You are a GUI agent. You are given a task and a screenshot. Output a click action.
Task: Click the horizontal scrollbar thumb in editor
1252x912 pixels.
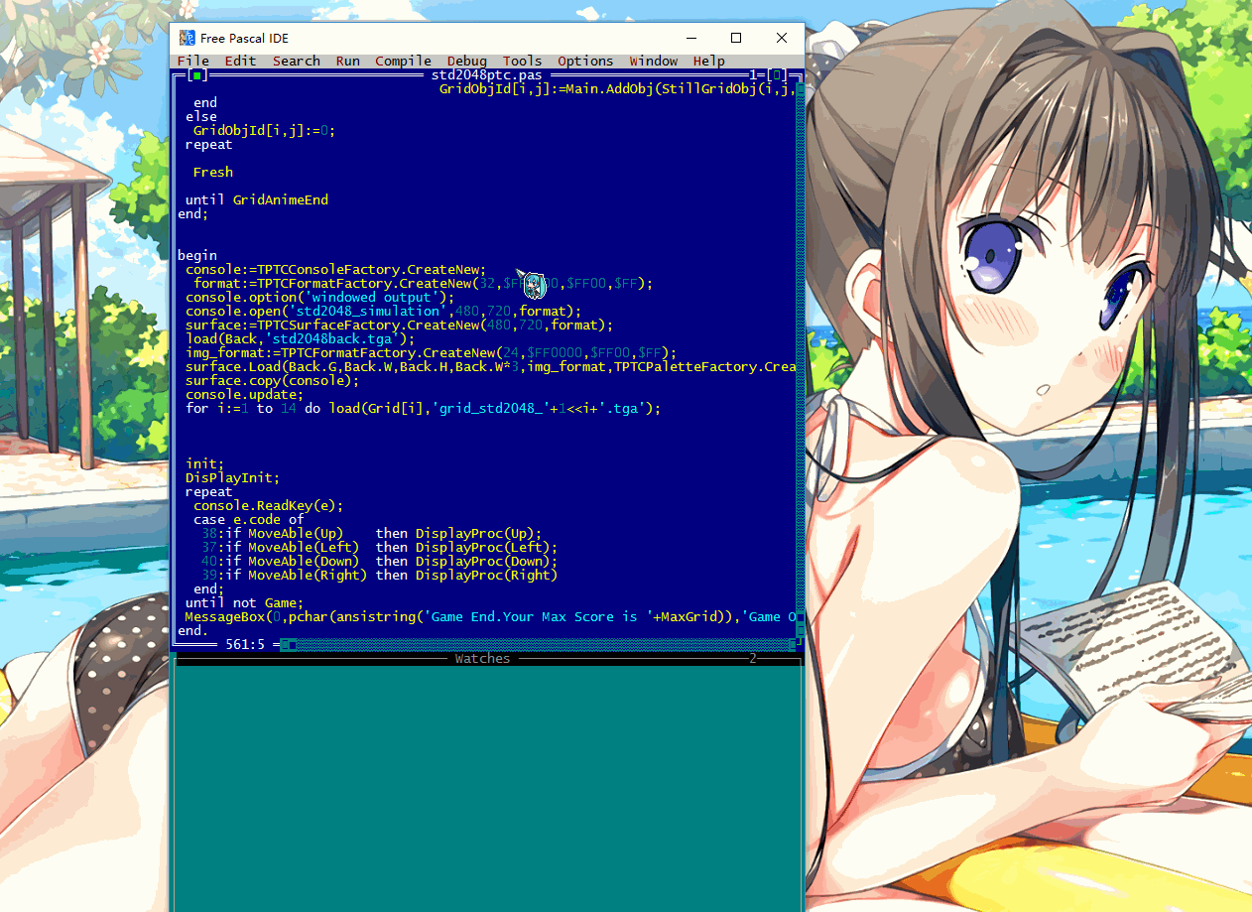pyautogui.click(x=293, y=644)
